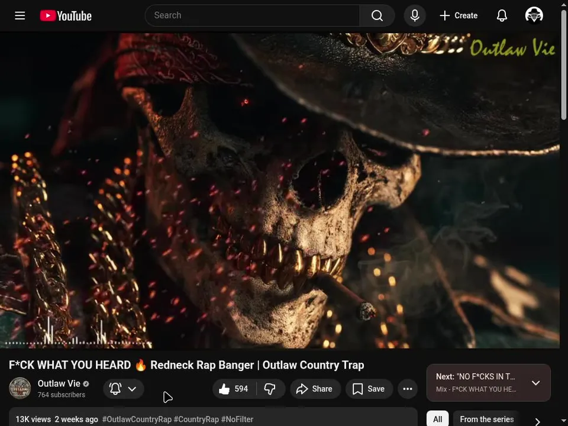Open #CountryRap hashtag link
The height and width of the screenshot is (426, 568).
tap(196, 419)
